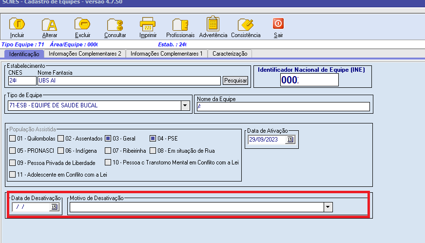Click the Pesquisar button
This screenshot has height=243, width=425.
tap(235, 81)
